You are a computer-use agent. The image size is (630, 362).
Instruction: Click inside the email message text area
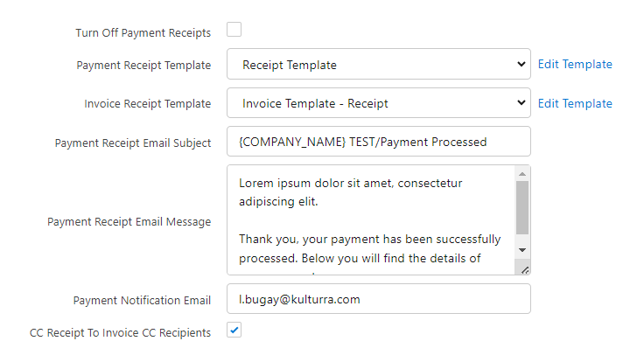(367, 219)
